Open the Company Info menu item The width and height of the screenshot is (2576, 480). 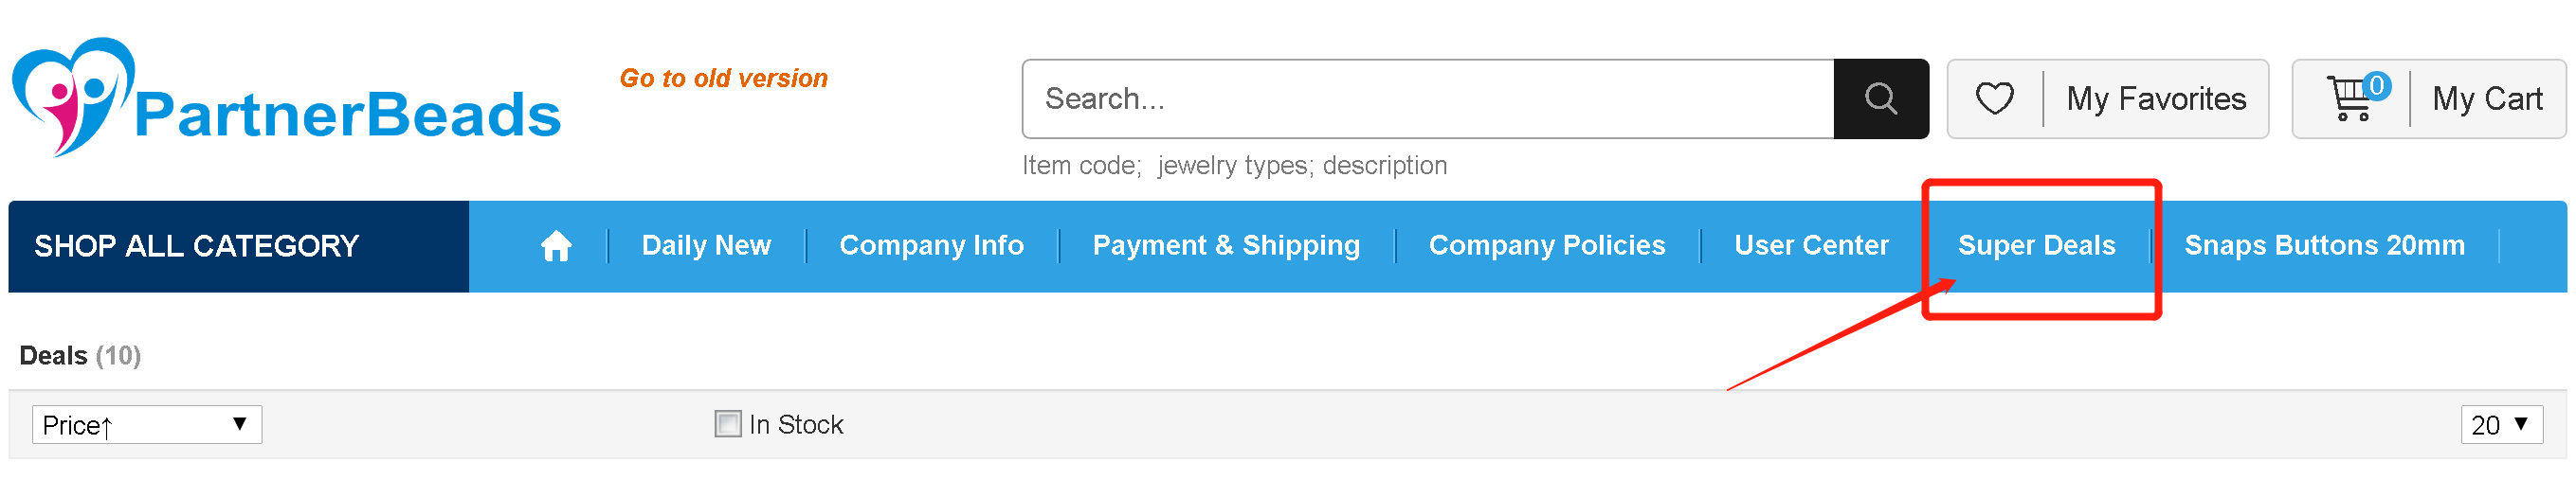click(x=931, y=245)
